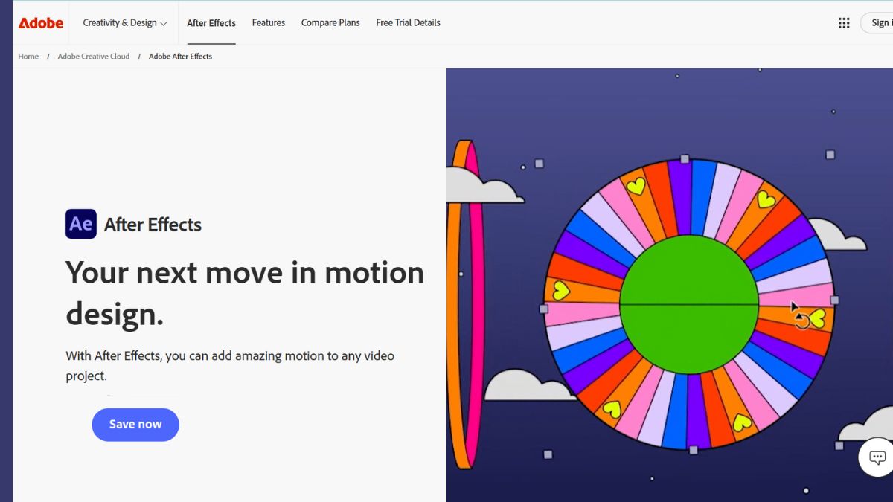Go to Home breadcrumb link
This screenshot has height=502, width=893.
pos(28,57)
